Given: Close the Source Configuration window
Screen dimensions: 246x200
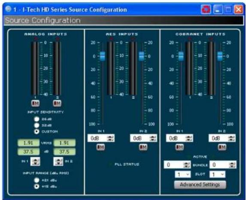Looking at the screenshot, I should click(238, 9).
